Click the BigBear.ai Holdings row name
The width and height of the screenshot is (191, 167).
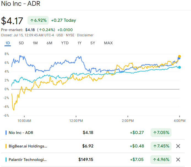(x=28, y=146)
